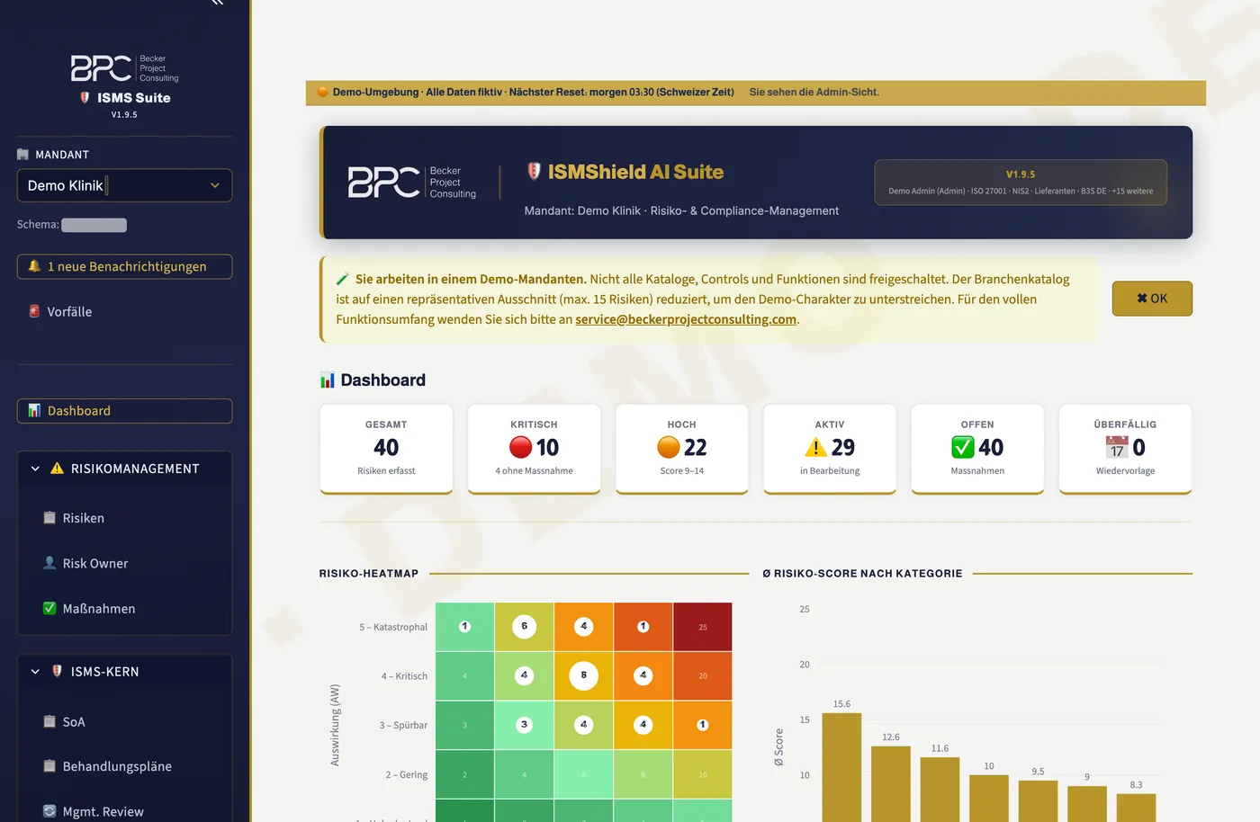The width and height of the screenshot is (1260, 822).
Task: Click the BPC logo in sidebar
Action: (124, 67)
